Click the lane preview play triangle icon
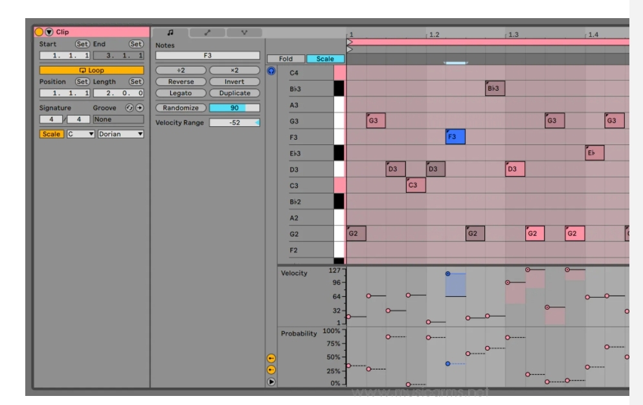Viewport: 643px width, 405px height. pos(271,382)
